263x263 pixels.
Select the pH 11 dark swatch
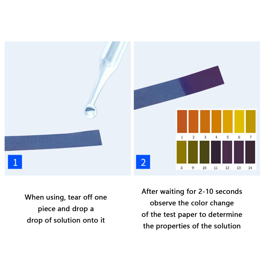pos(216,152)
